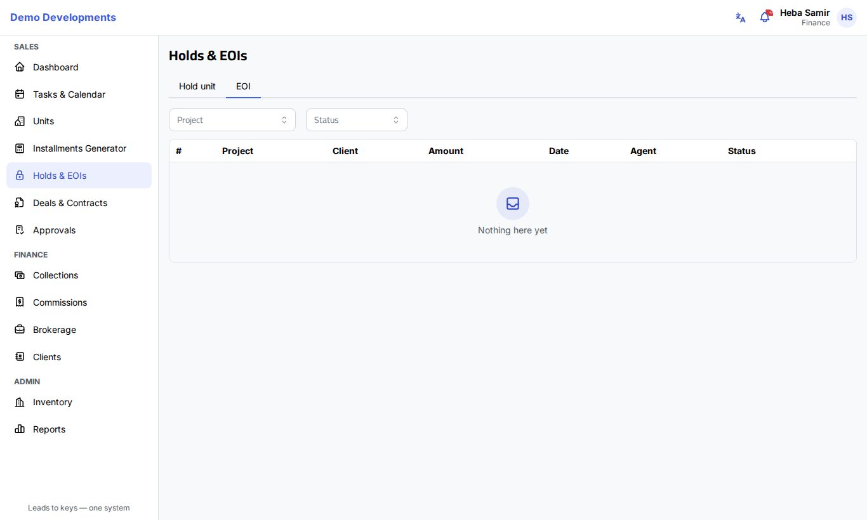Open the Status filter dropdown
This screenshot has width=867, height=520.
(357, 120)
